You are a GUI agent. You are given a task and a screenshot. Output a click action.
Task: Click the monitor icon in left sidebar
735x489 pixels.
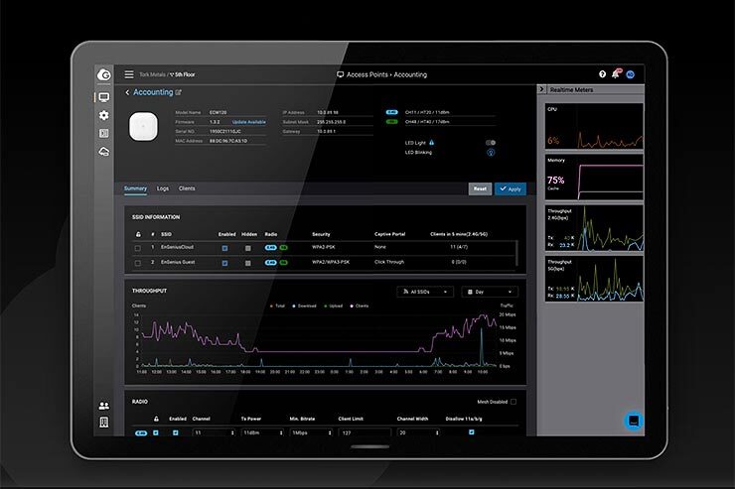click(x=103, y=97)
